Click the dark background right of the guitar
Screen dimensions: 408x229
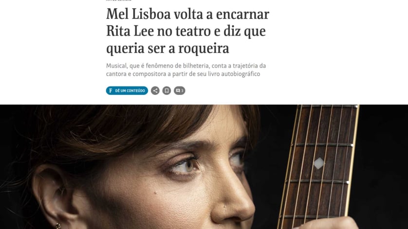[x=384, y=167]
